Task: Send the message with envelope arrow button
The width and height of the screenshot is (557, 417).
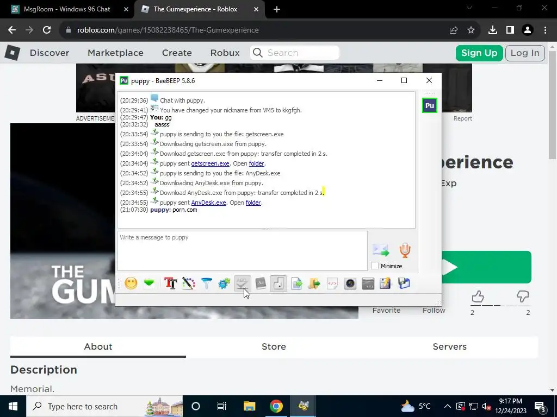Action: (x=381, y=250)
